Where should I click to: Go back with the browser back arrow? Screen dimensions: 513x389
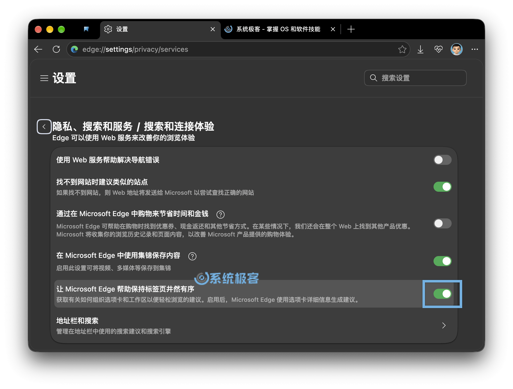pos(38,49)
